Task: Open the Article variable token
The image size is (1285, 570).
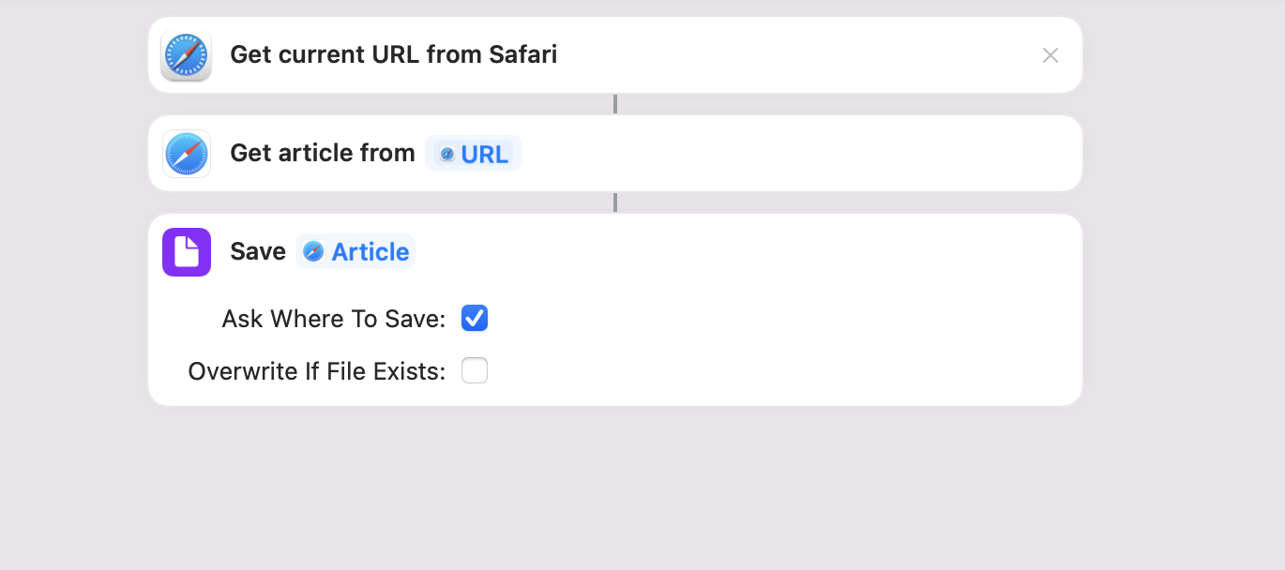Action: pyautogui.click(x=370, y=252)
